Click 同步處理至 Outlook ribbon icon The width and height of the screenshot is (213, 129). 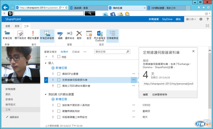[100, 36]
